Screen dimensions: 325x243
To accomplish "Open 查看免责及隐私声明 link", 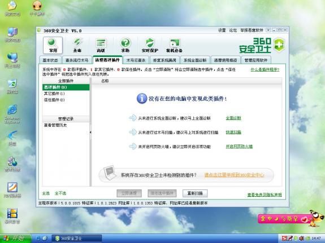I will click(x=265, y=195).
